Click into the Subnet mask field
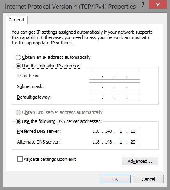 pyautogui.click(x=114, y=86)
